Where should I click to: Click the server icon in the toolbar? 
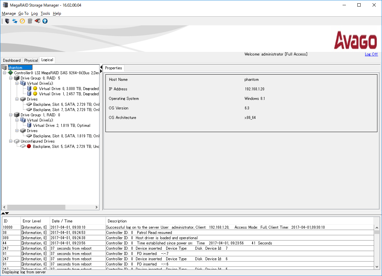pyautogui.click(x=7, y=21)
